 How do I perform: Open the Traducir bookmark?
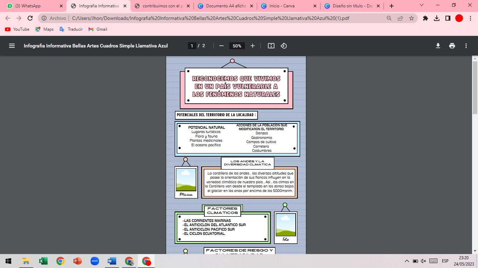71,29
